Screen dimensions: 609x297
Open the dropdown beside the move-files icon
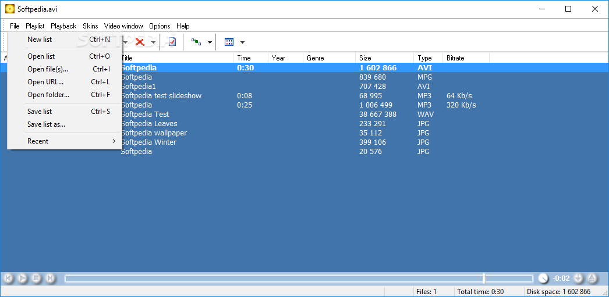(x=210, y=42)
